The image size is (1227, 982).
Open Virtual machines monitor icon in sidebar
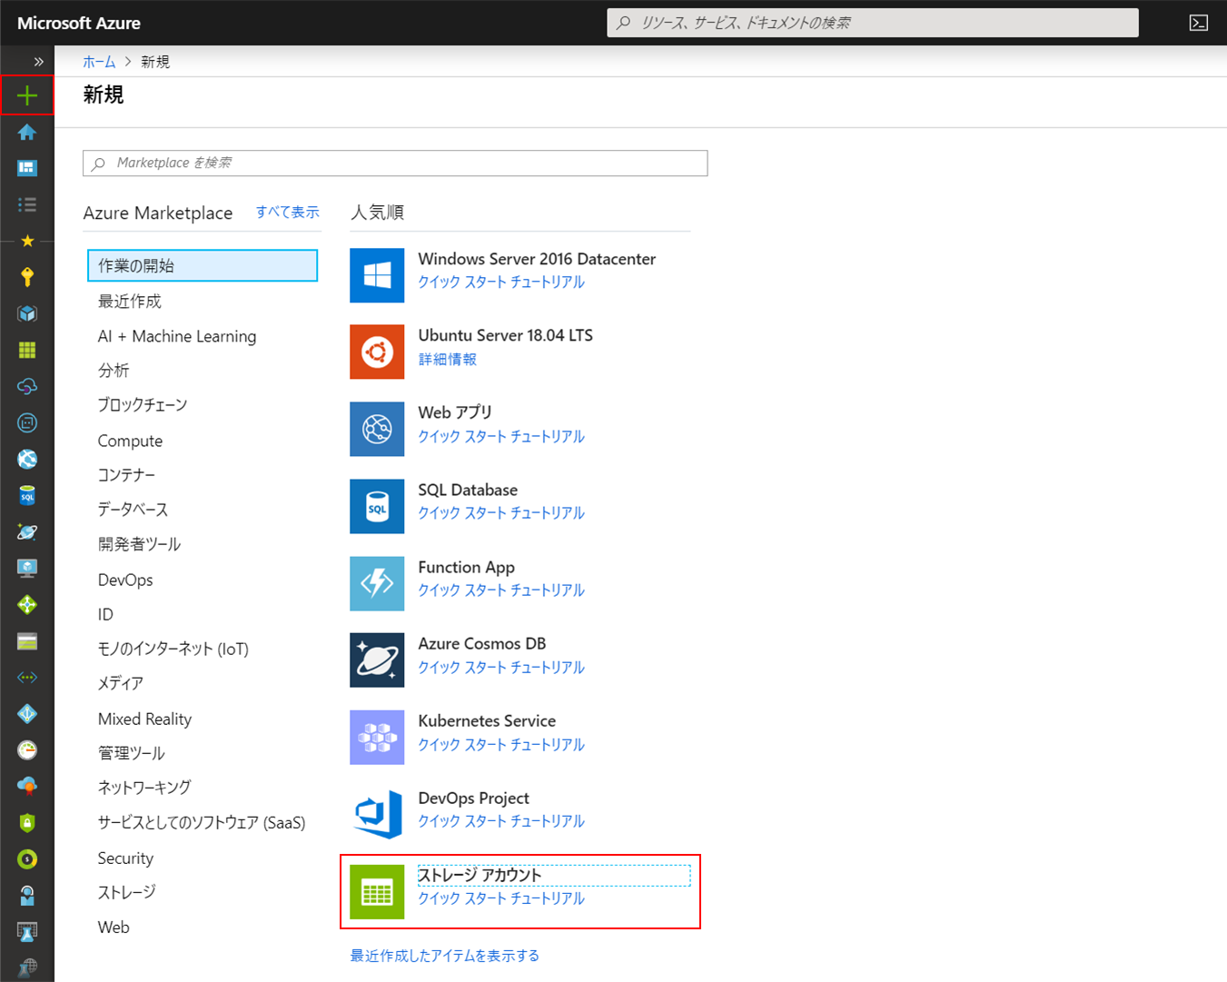27,568
